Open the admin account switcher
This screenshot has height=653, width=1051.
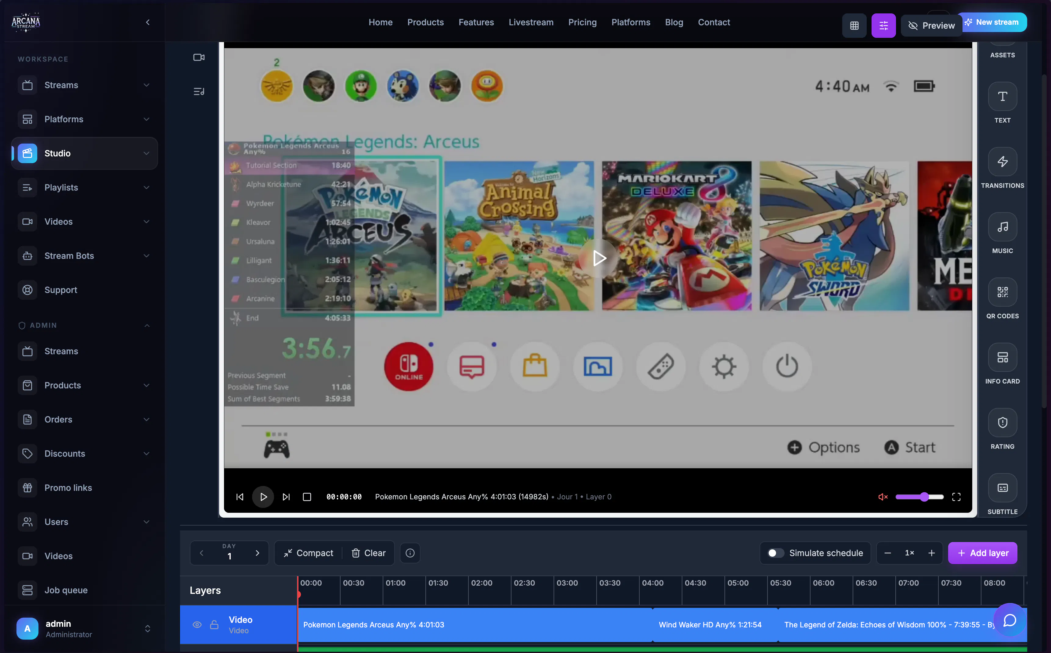(x=147, y=628)
